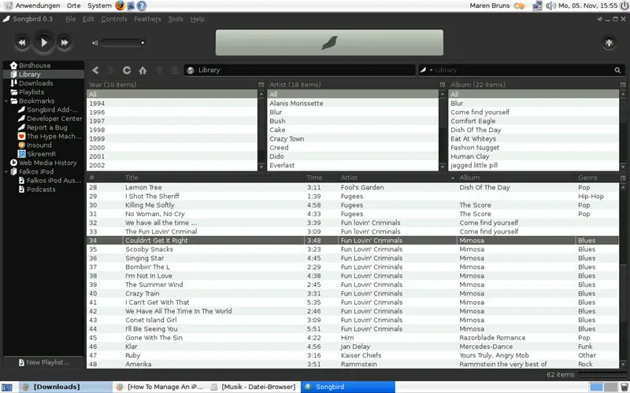Screen dimensions: 630x393
Task: Open the search engine dropdown arrow
Action: click(x=431, y=70)
